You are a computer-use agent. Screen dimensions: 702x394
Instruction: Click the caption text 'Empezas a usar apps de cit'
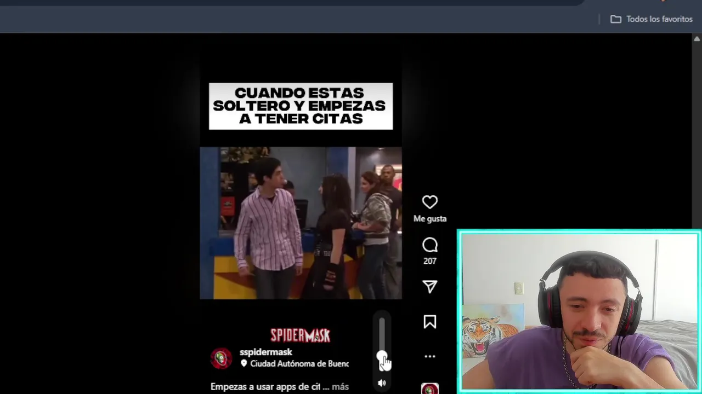(x=265, y=386)
